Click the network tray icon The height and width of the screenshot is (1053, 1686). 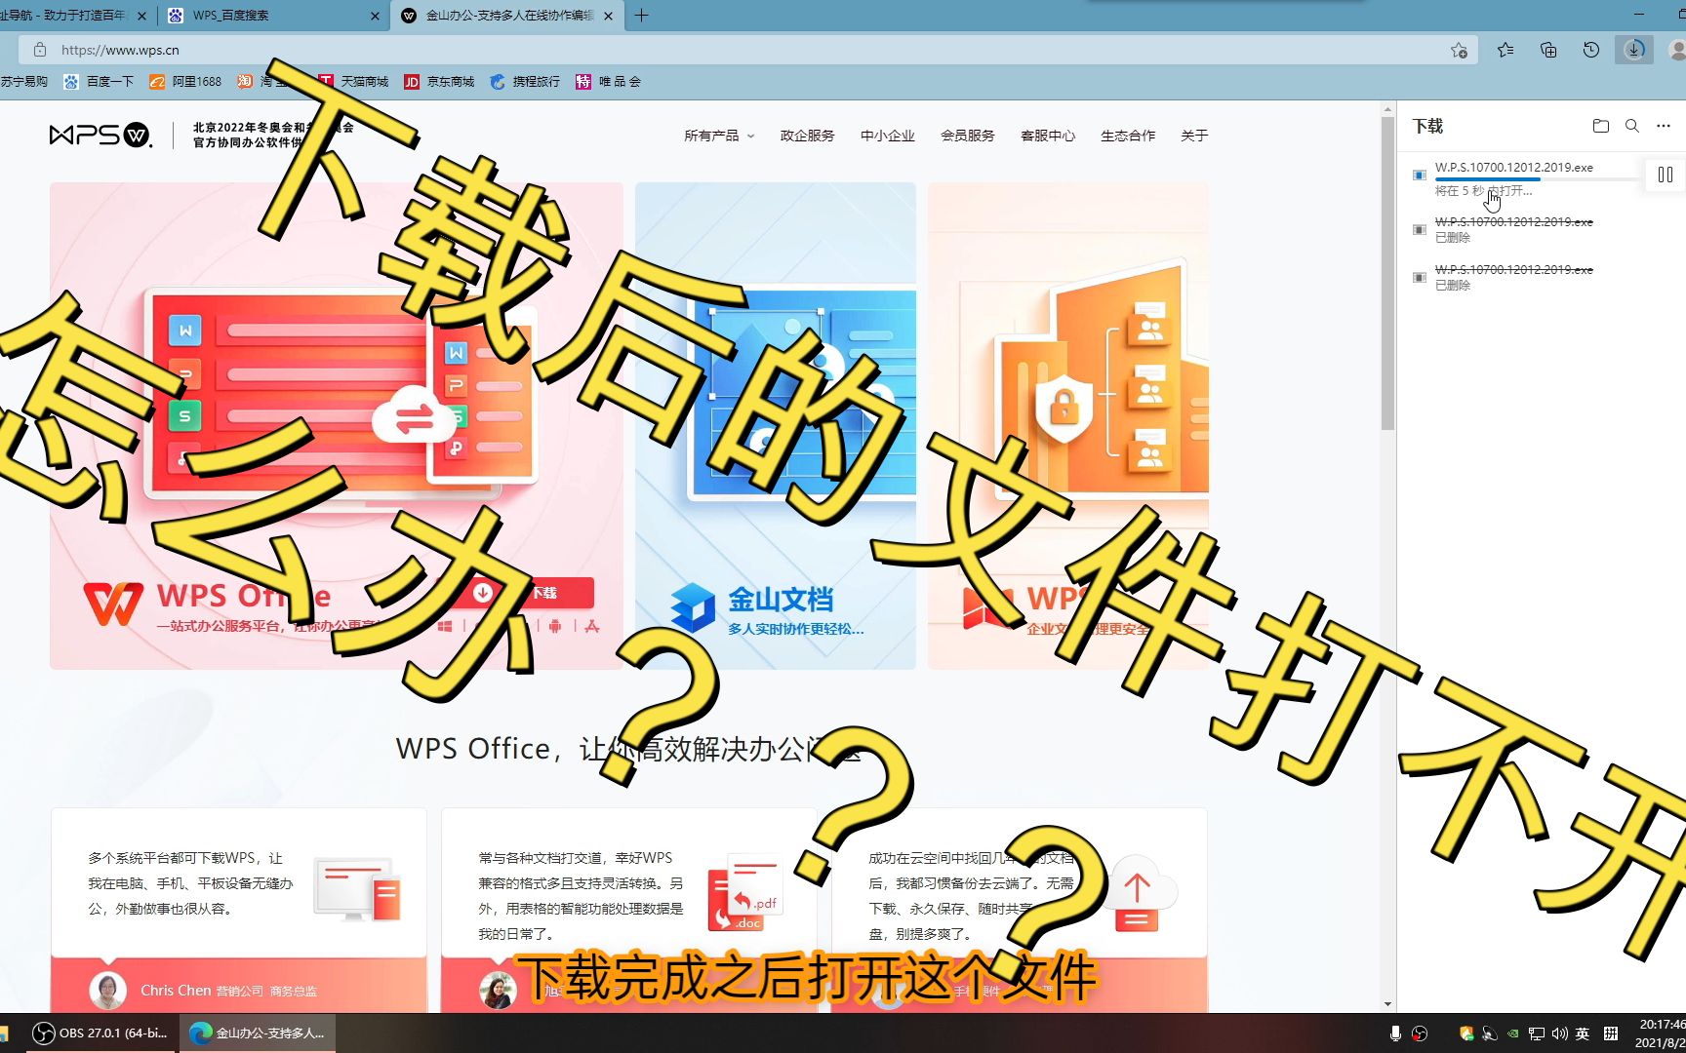coord(1537,1033)
